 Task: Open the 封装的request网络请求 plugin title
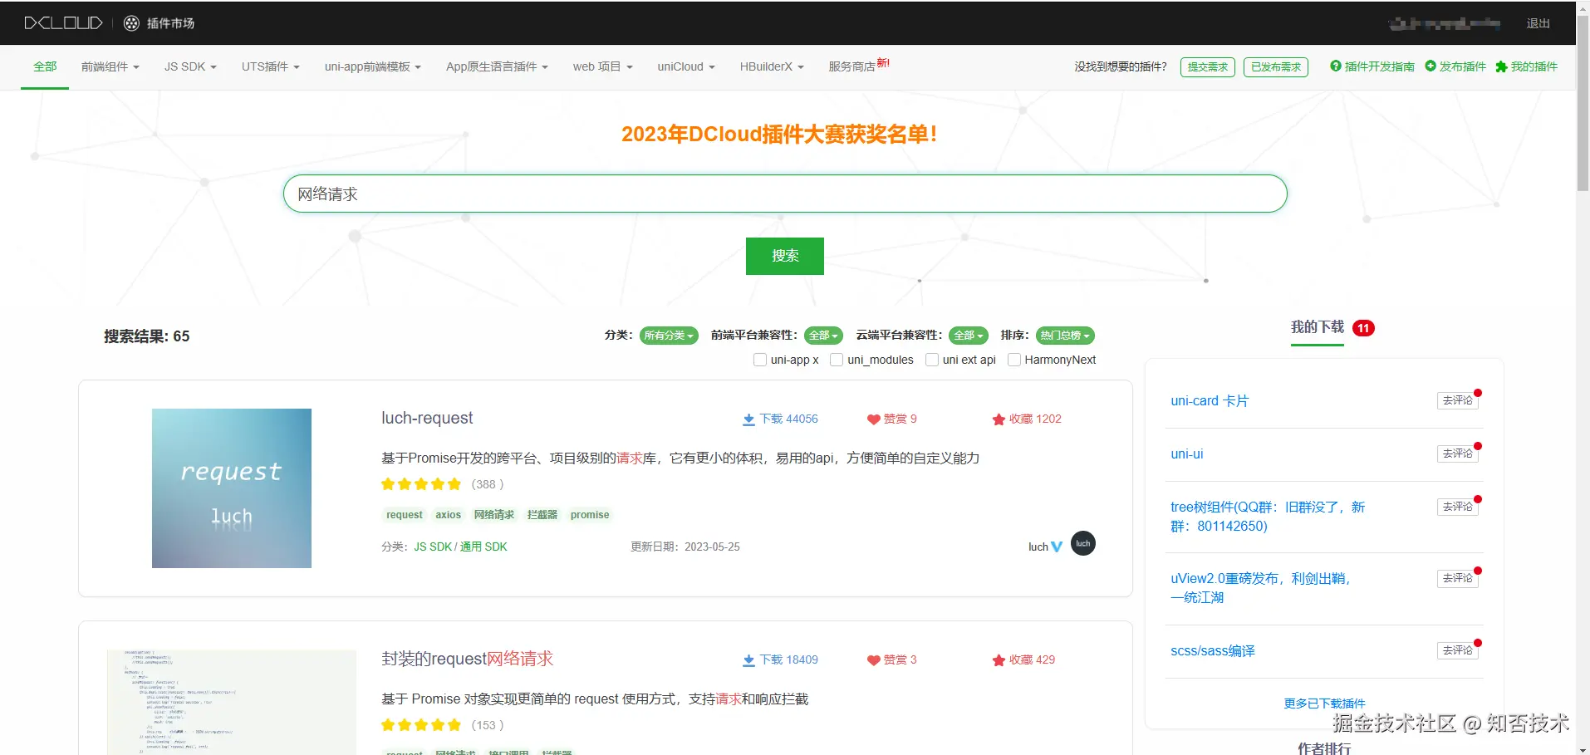pyautogui.click(x=467, y=659)
